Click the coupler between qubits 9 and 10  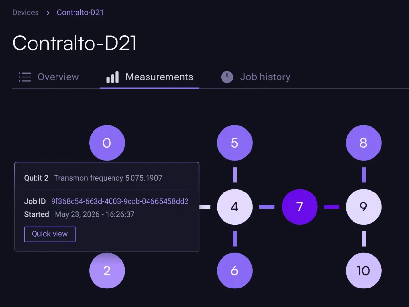click(x=364, y=239)
